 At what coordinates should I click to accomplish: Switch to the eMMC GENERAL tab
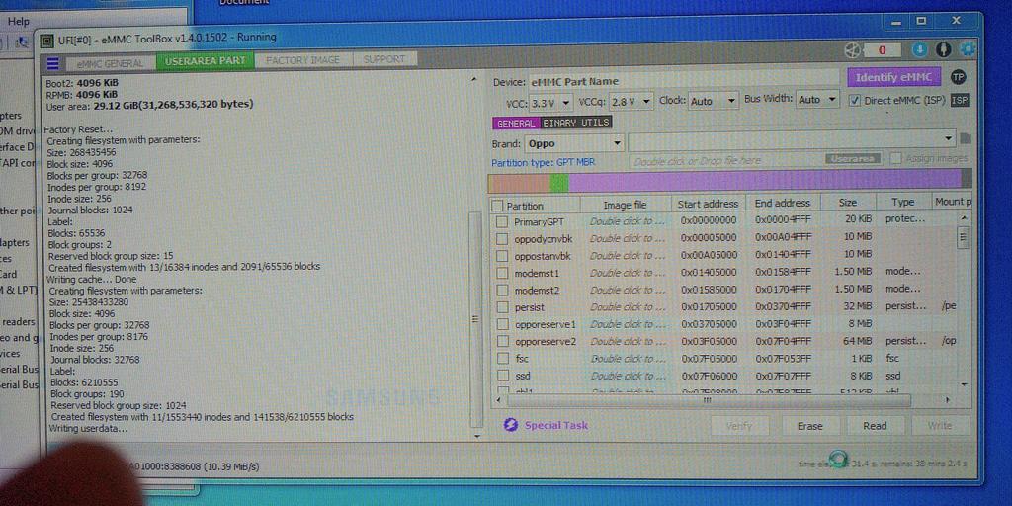point(111,63)
